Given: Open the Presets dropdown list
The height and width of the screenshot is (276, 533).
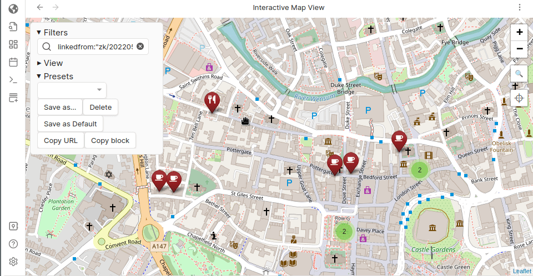Looking at the screenshot, I should [72, 90].
